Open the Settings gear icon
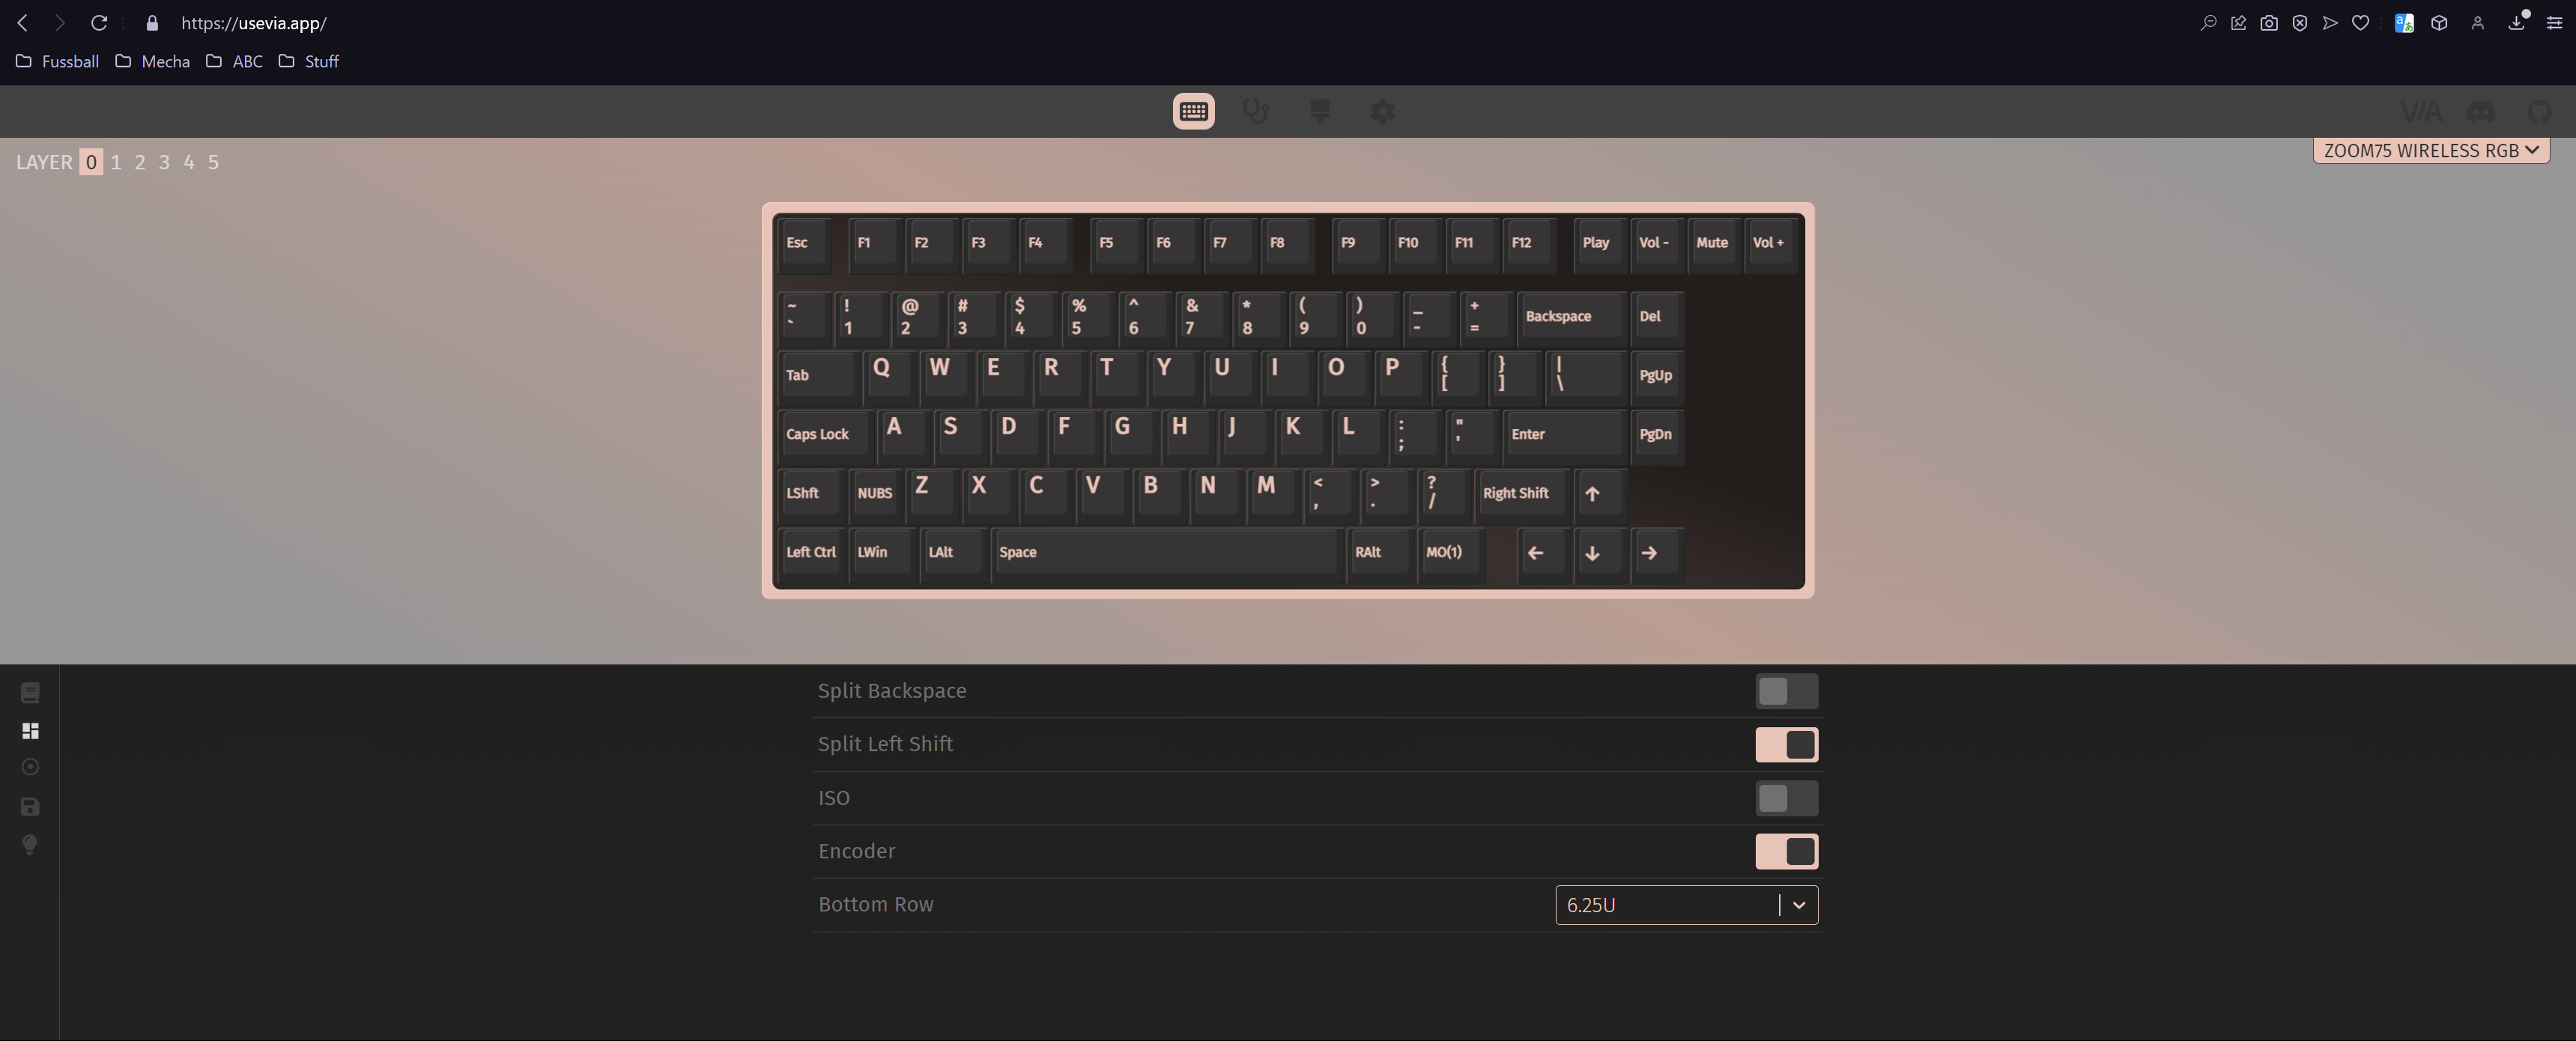This screenshot has width=2576, height=1041. [x=1382, y=111]
